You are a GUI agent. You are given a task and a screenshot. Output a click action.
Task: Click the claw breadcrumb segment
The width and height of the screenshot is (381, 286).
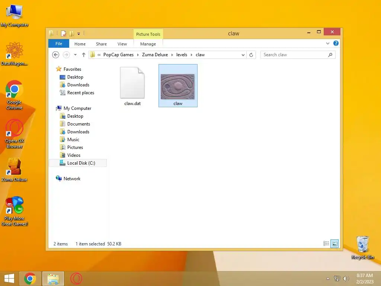pos(200,55)
